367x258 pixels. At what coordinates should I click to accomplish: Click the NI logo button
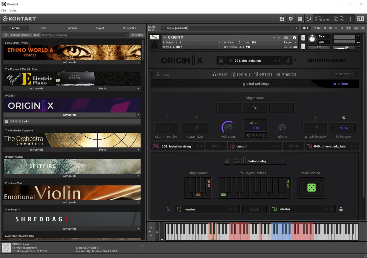(360, 19)
